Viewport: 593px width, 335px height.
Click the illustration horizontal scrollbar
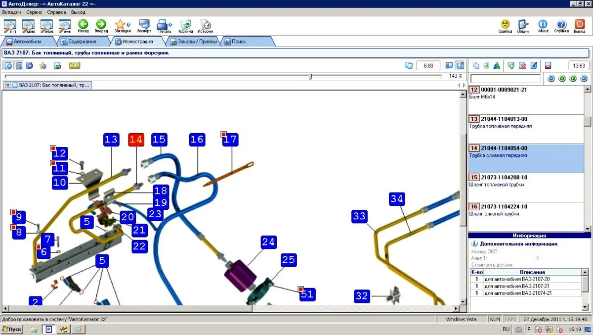pyautogui.click(x=130, y=308)
